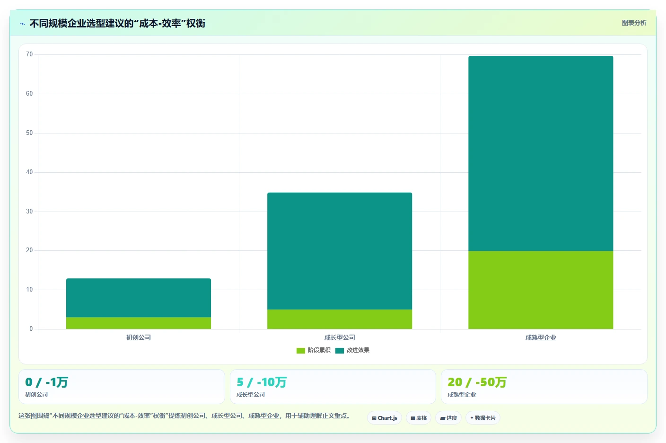Select the light green segment for 成长型公司
Viewport: 666px width, 443px height.
[340, 319]
